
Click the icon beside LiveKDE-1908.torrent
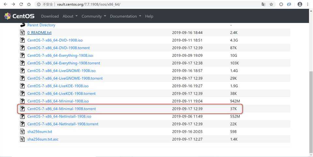[x=22, y=93]
